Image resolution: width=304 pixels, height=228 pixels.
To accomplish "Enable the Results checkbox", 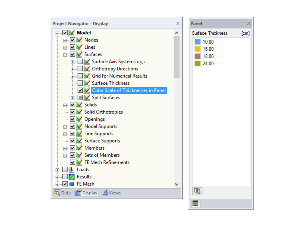I will coord(65,177).
